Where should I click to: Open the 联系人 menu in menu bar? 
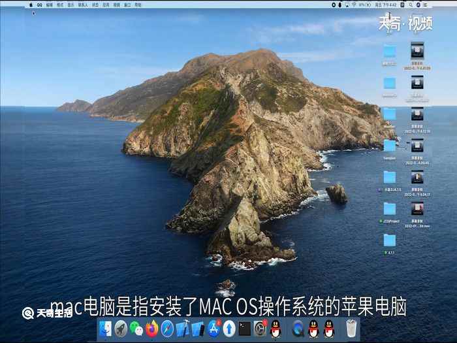pos(83,5)
